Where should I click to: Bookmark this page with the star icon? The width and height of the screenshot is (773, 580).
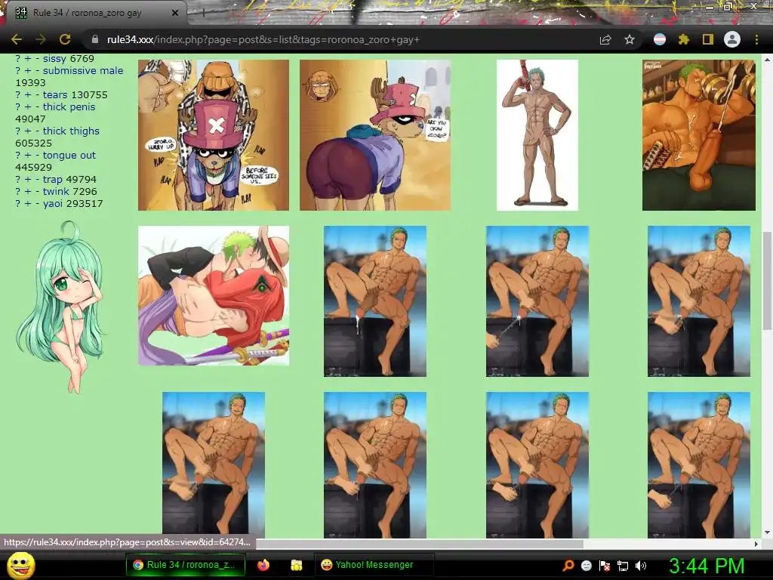629,39
